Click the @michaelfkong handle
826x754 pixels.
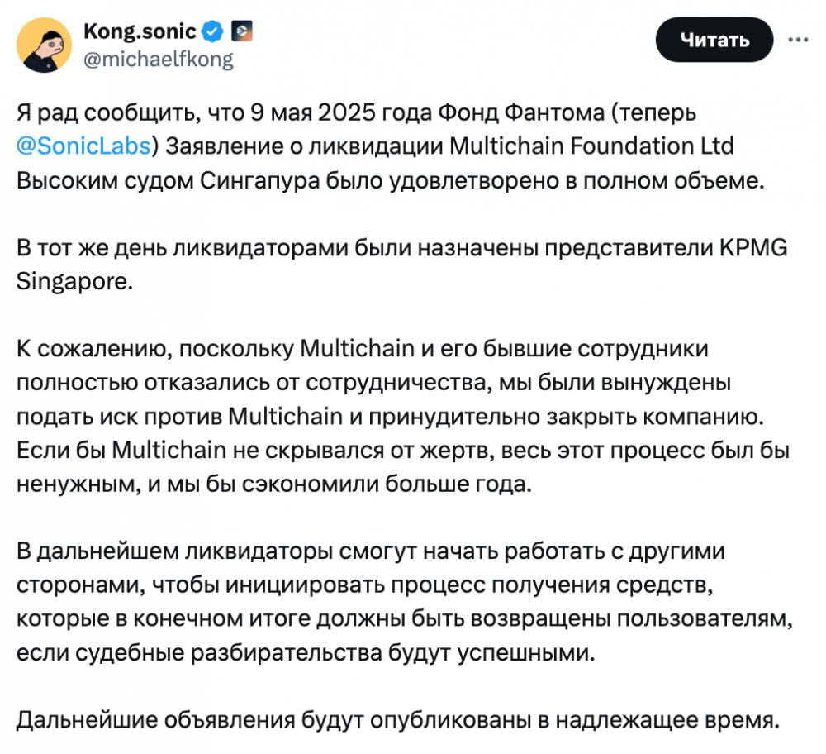pos(159,60)
